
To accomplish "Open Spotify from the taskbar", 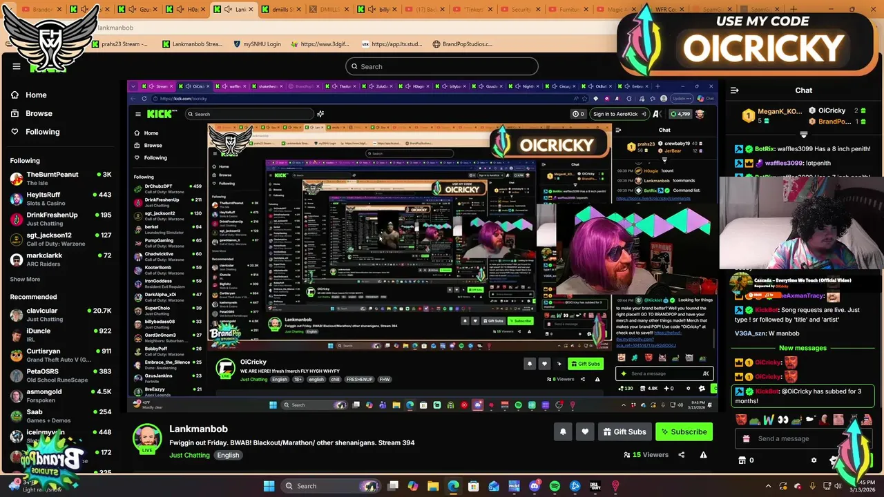I will 555,486.
